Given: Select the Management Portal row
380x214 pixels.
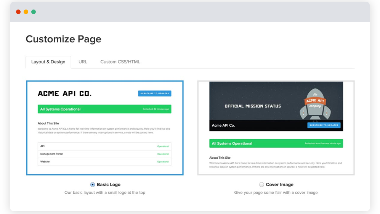Looking at the screenshot, I should [x=104, y=154].
